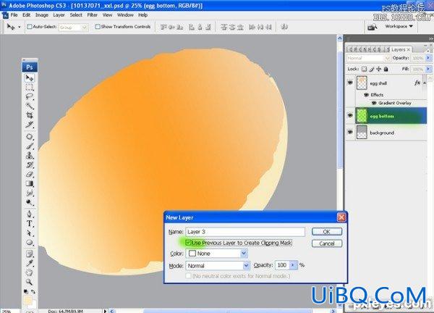Select the Hand tool

30,272
